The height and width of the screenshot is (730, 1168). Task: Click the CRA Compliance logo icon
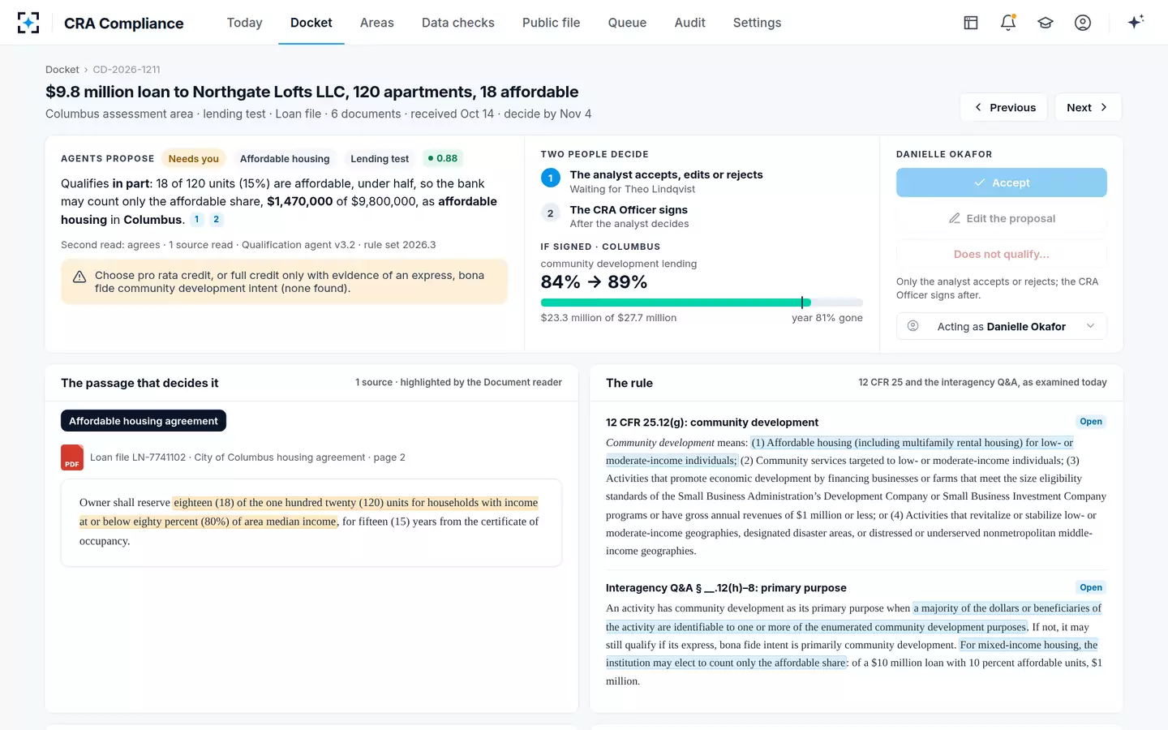tap(28, 23)
